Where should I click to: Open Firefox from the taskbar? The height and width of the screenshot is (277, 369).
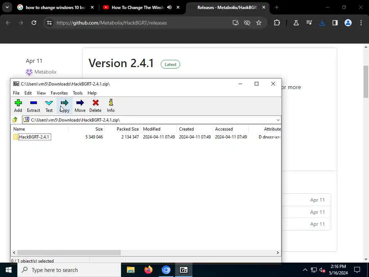point(148,270)
